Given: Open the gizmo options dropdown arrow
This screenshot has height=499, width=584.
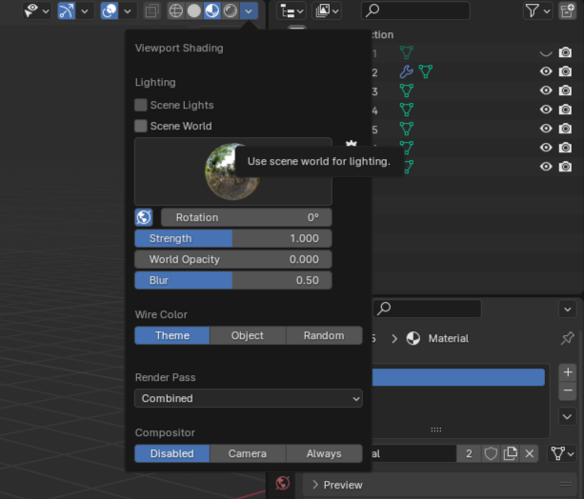Looking at the screenshot, I should (x=85, y=11).
